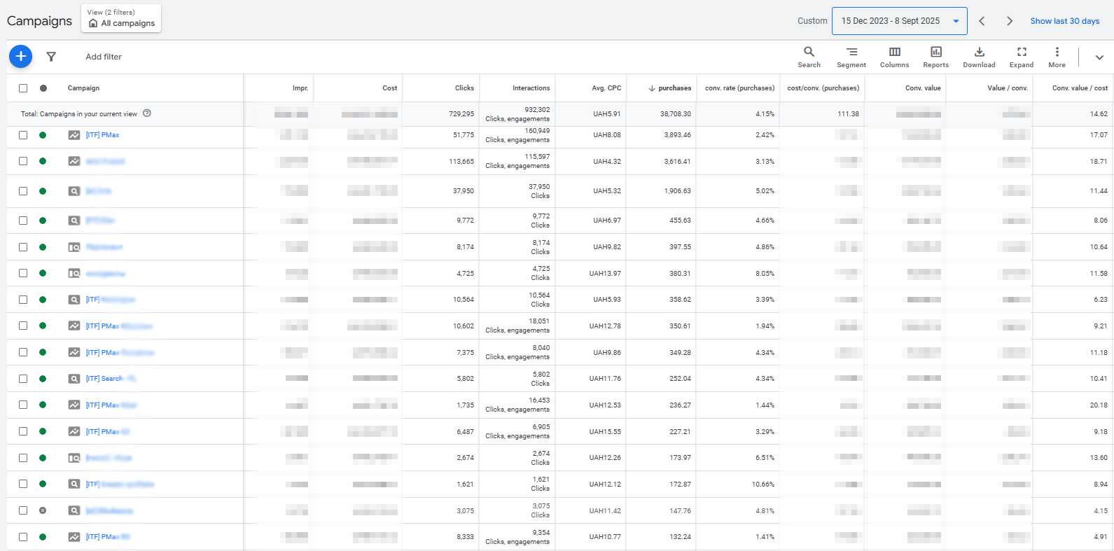
Task: Open the Columns settings
Action: tap(894, 57)
